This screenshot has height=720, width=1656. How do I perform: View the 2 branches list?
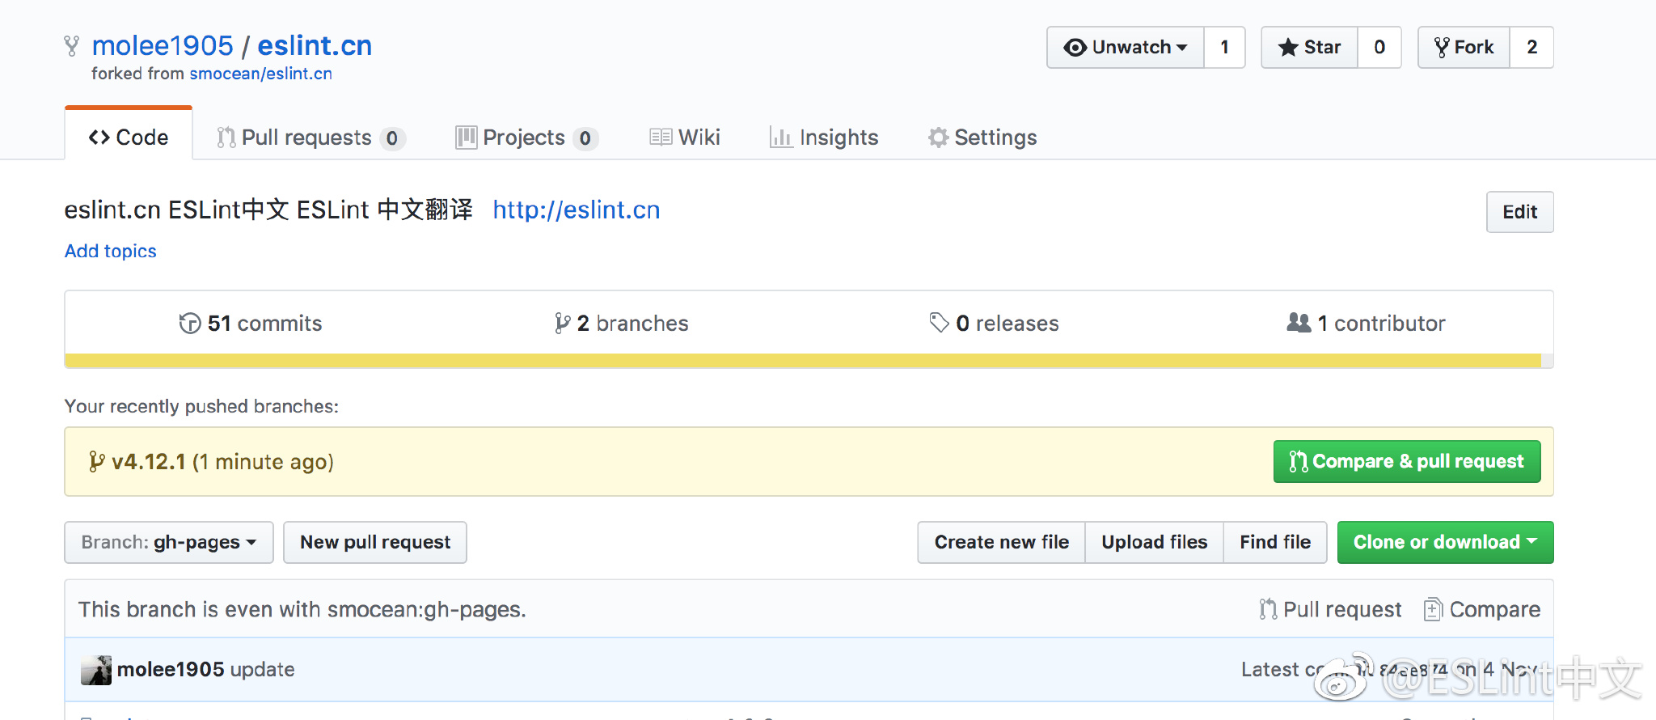point(622,324)
